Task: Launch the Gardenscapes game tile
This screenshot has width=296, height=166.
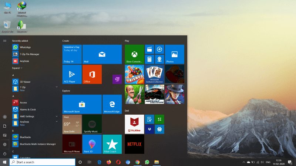Action: tap(134, 94)
